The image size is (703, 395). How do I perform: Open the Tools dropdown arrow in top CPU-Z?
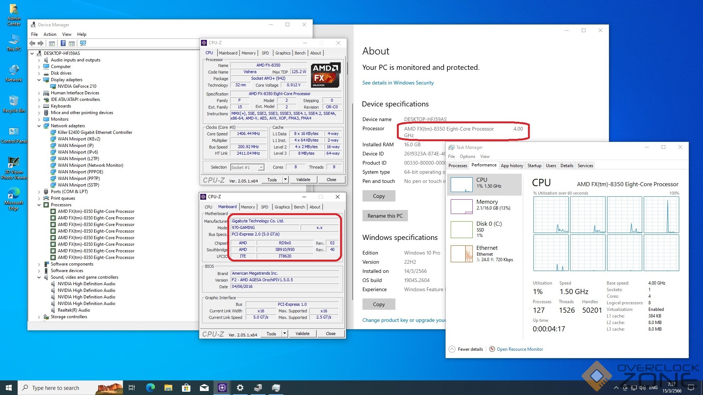tap(285, 180)
